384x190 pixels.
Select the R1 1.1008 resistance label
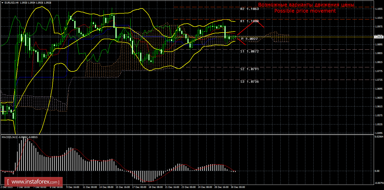[249, 21]
